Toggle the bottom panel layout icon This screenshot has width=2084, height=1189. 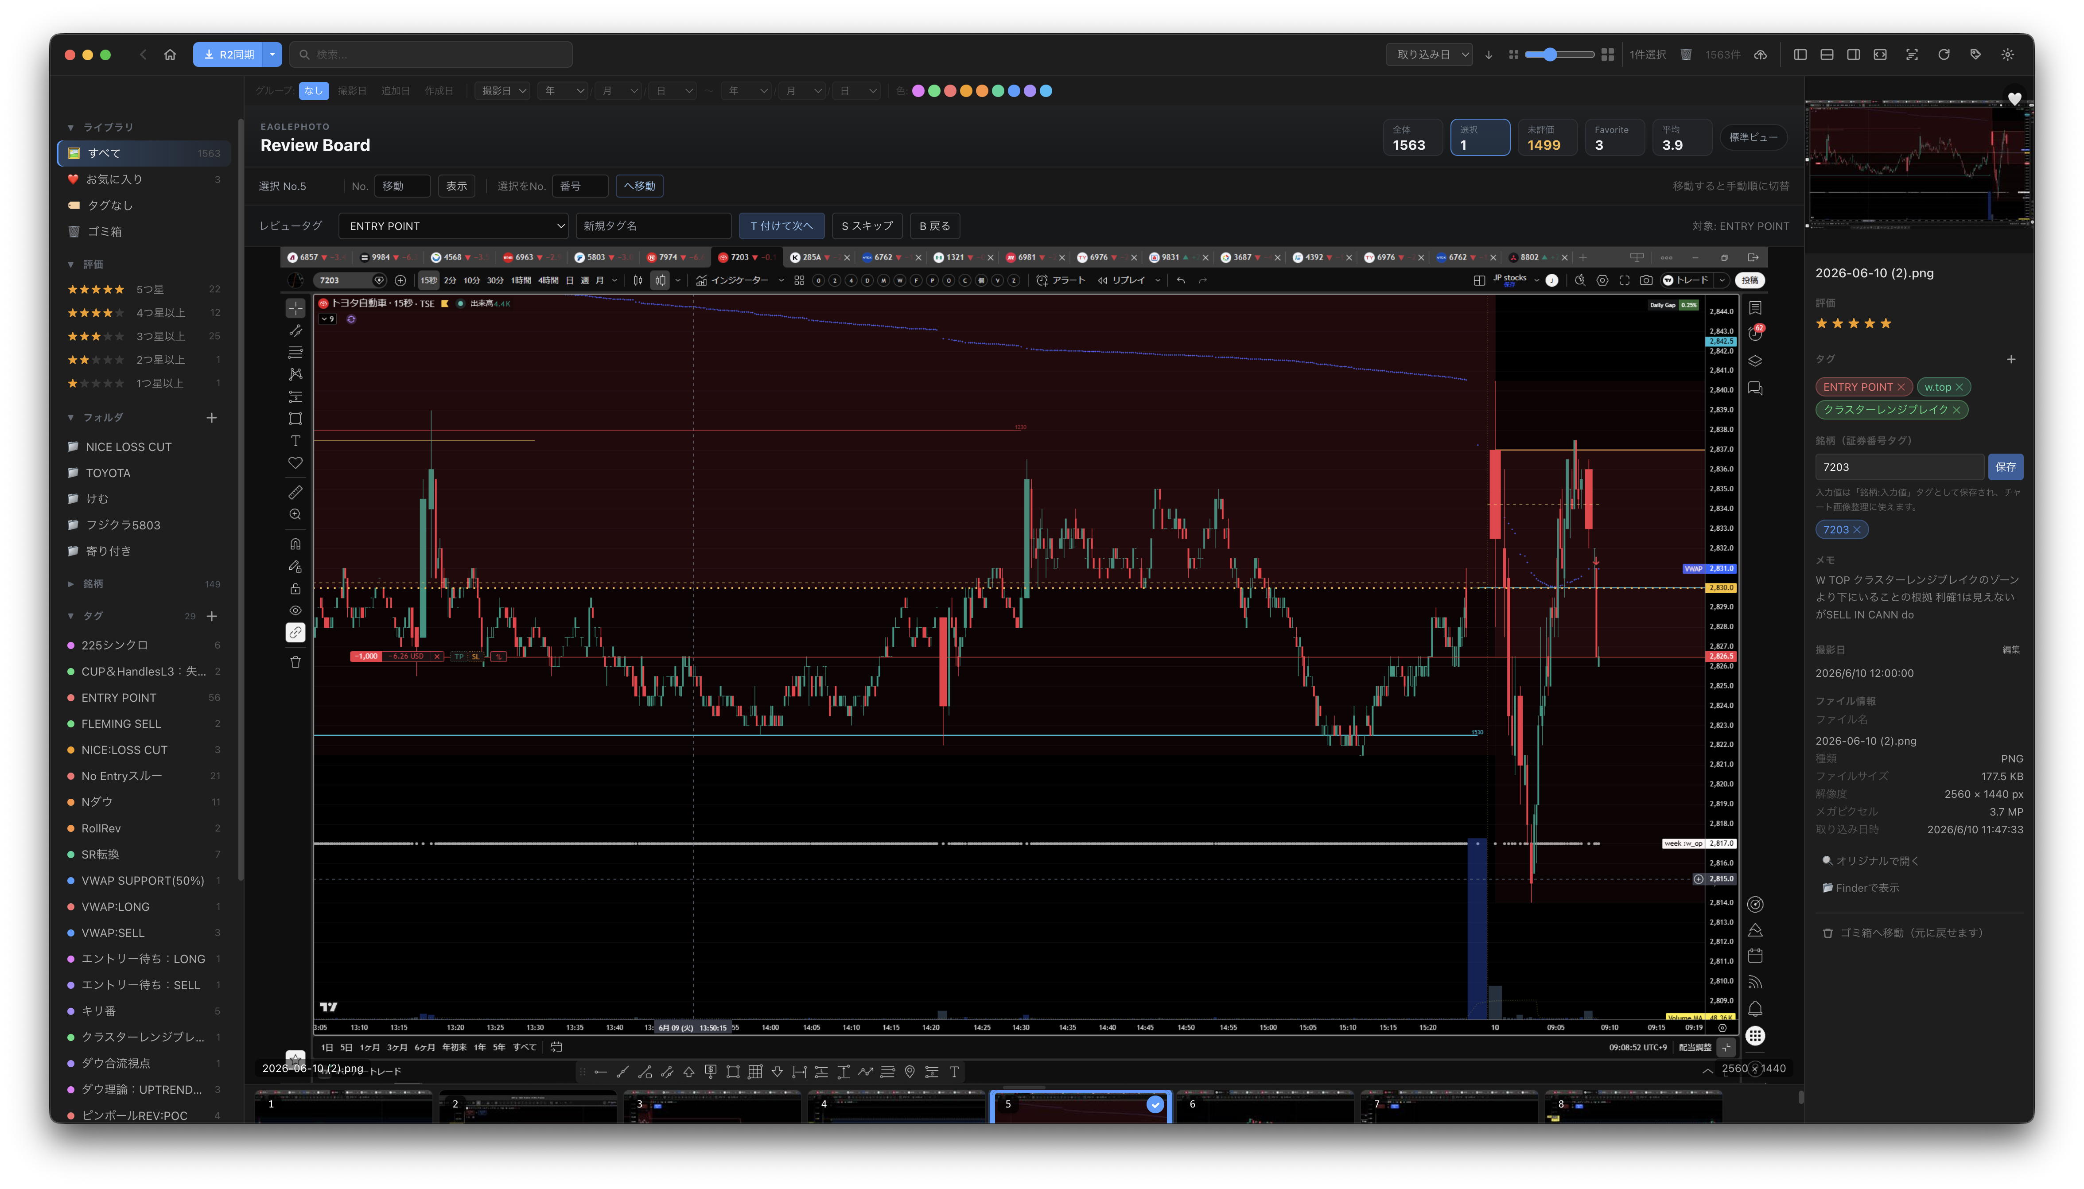click(1827, 55)
